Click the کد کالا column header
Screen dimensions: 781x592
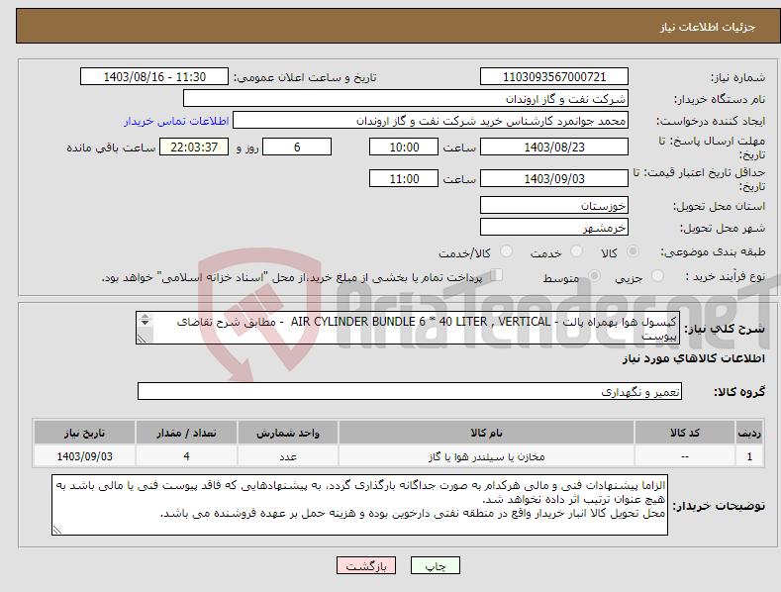(685, 433)
